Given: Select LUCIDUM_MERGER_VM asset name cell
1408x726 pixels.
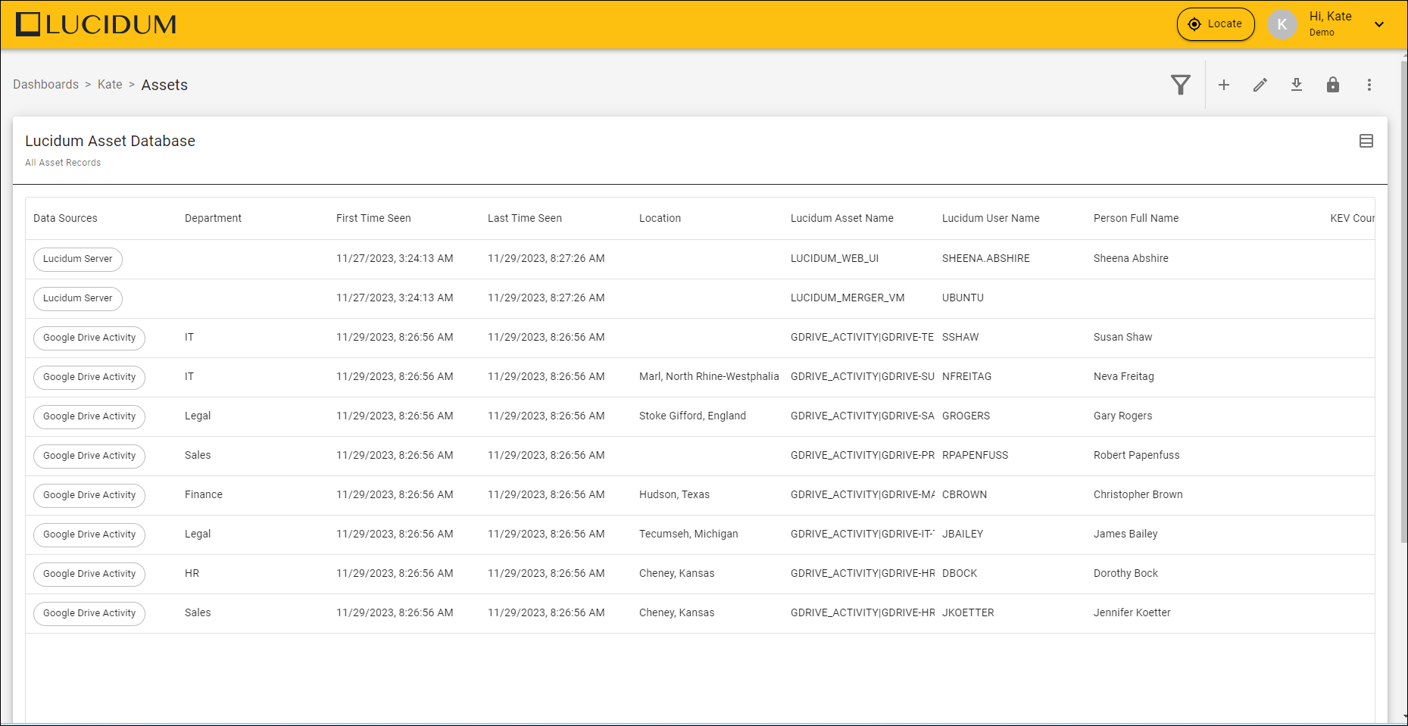Looking at the screenshot, I should [x=848, y=298].
